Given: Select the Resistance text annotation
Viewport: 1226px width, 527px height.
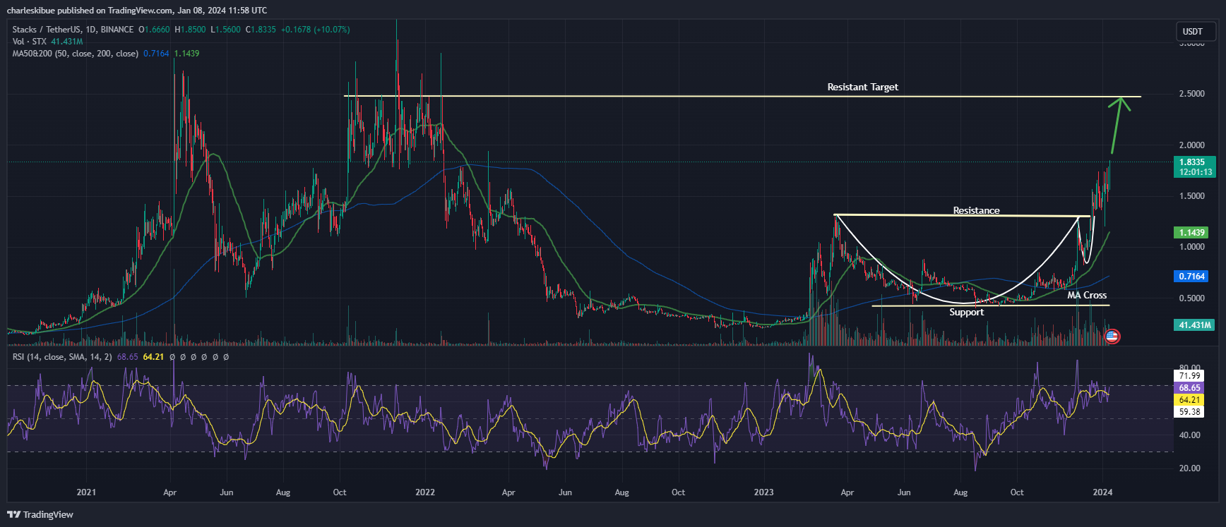Looking at the screenshot, I should (x=976, y=210).
